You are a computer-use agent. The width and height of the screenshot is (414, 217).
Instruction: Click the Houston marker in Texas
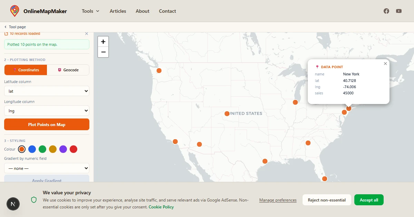tap(265, 161)
